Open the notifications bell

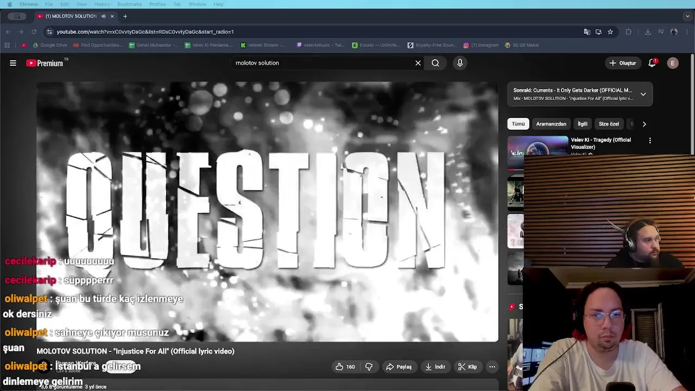(x=652, y=63)
